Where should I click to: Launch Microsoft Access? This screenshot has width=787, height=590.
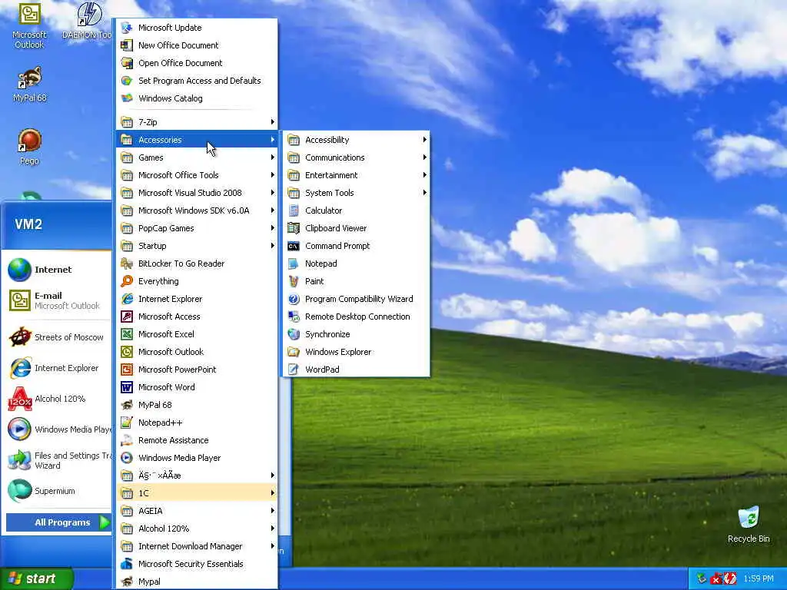tap(197, 317)
